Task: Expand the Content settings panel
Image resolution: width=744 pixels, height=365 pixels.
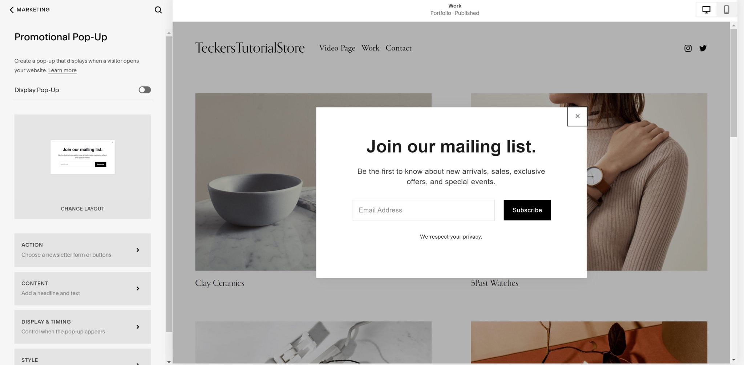Action: pos(82,288)
